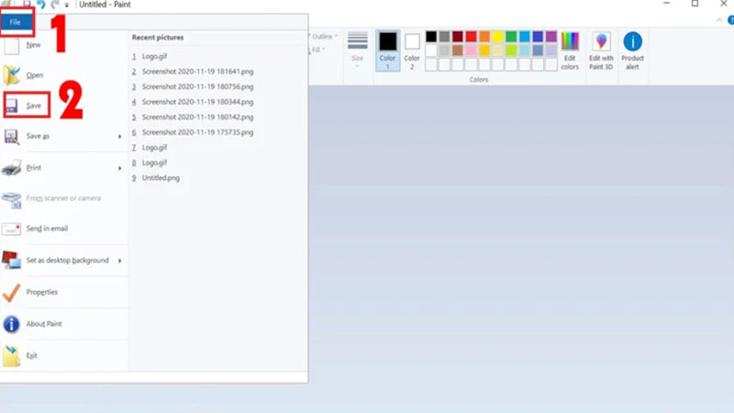Pick the lime palette swatch
This screenshot has width=734, height=413.
511,50
